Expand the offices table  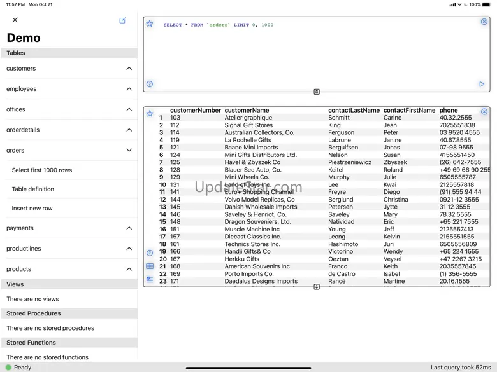[x=129, y=109]
